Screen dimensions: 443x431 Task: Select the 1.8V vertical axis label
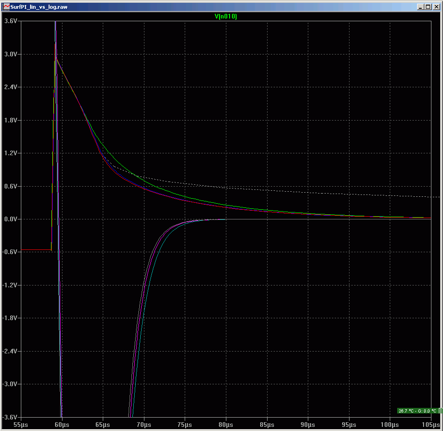click(10, 120)
